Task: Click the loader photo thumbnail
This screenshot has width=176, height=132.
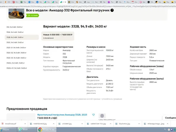Action: (16, 13)
